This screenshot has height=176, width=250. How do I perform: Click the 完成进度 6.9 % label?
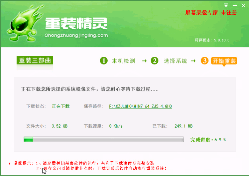coord(208,140)
